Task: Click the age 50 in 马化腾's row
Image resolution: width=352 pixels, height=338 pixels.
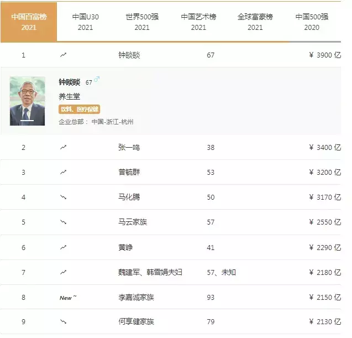Action: 211,197
